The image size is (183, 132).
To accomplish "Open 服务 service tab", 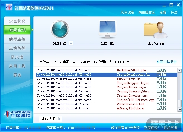I will click(17, 75).
